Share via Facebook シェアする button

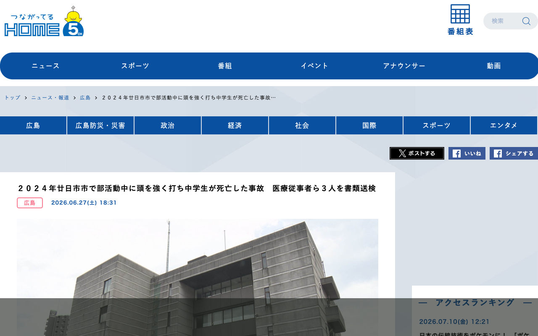(x=514, y=153)
